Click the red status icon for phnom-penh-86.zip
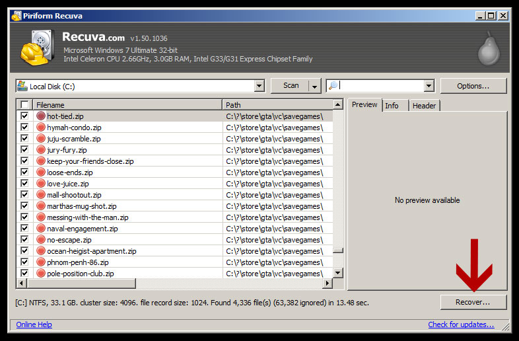 click(41, 262)
